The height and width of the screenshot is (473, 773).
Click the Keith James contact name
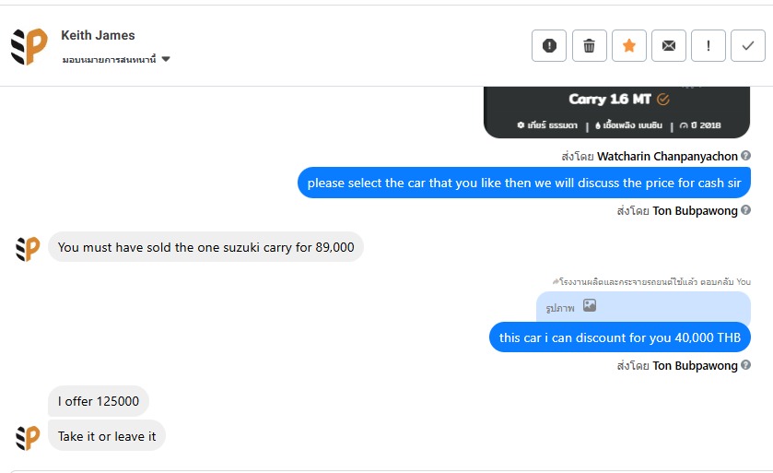(98, 35)
